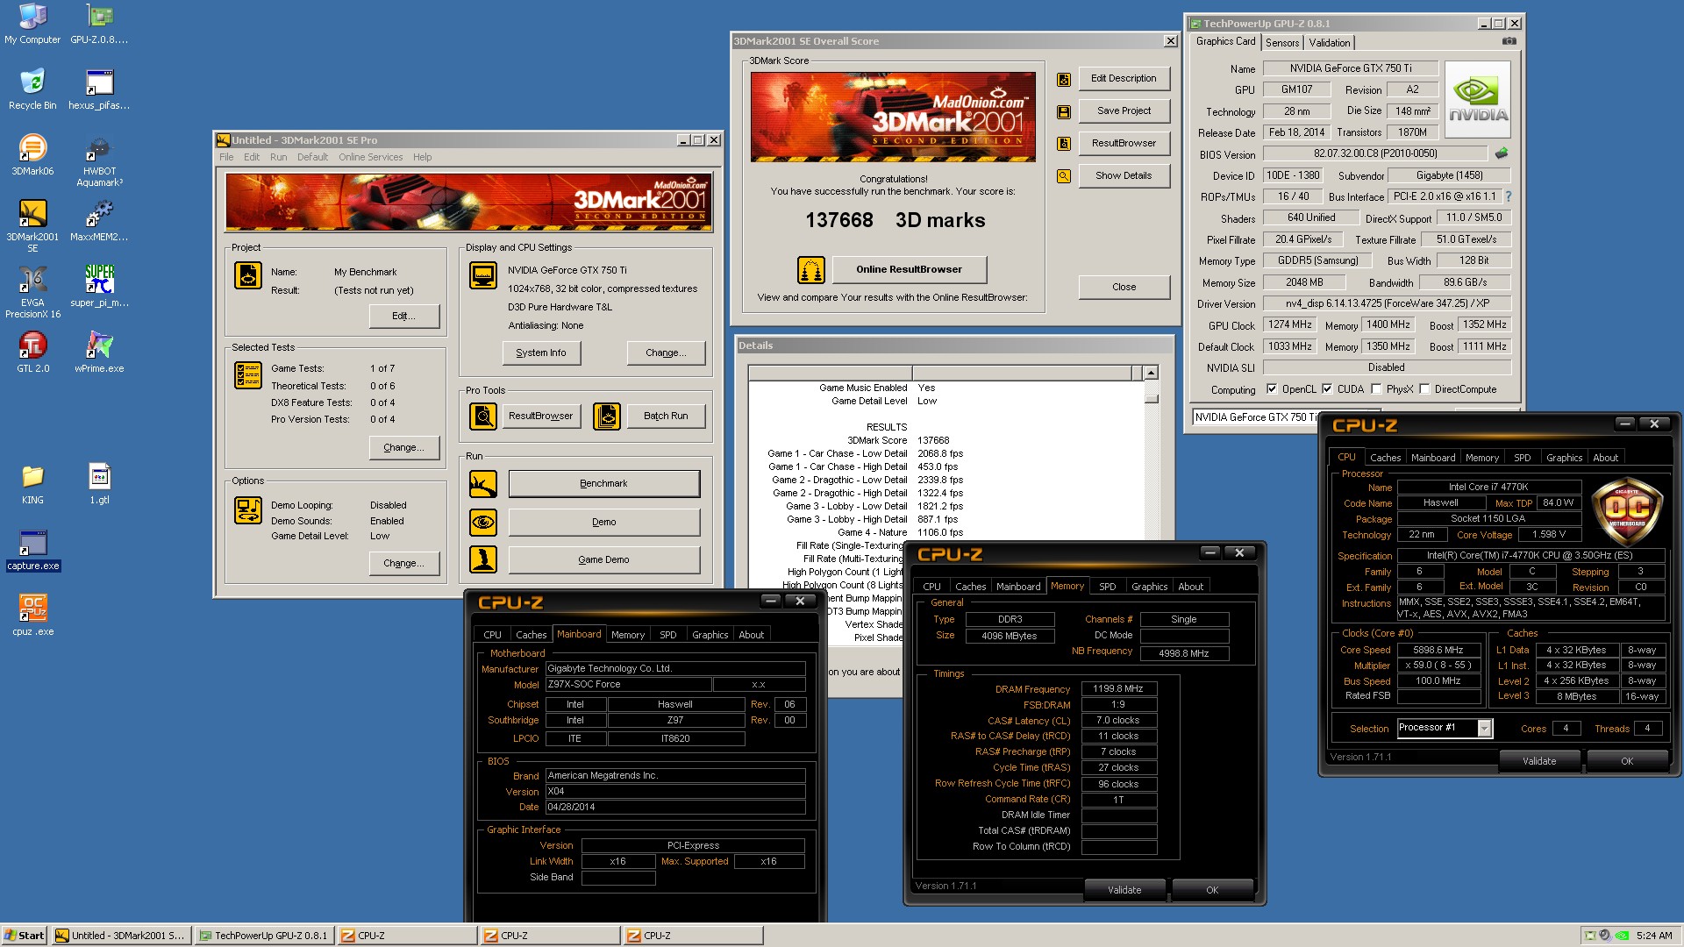This screenshot has width=1684, height=947.
Task: Click the Online ResultBrowser arch icon
Action: (x=810, y=269)
